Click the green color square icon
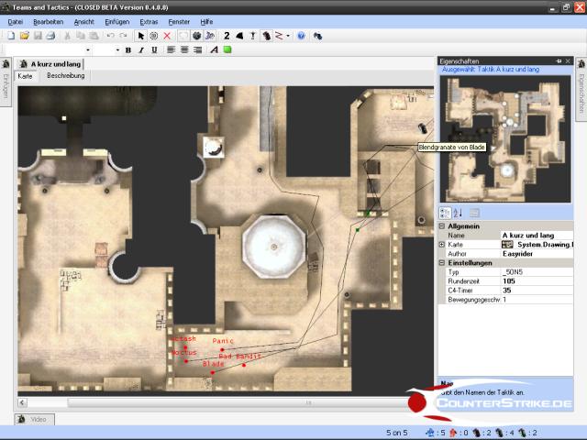Screen dimensions: 587x440 (227, 49)
